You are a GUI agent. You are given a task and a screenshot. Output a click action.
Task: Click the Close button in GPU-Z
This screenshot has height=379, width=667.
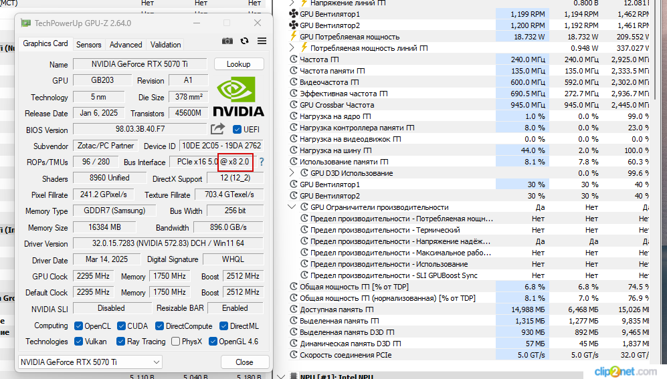[245, 362]
